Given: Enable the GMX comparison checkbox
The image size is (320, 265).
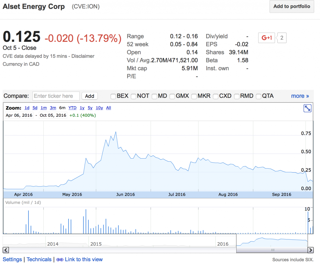Looking at the screenshot, I should point(172,96).
